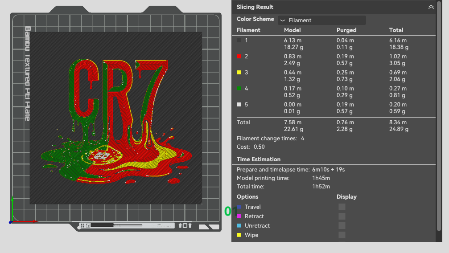Click the cyan Unretract color square
Image resolution: width=449 pixels, height=253 pixels.
pos(239,225)
